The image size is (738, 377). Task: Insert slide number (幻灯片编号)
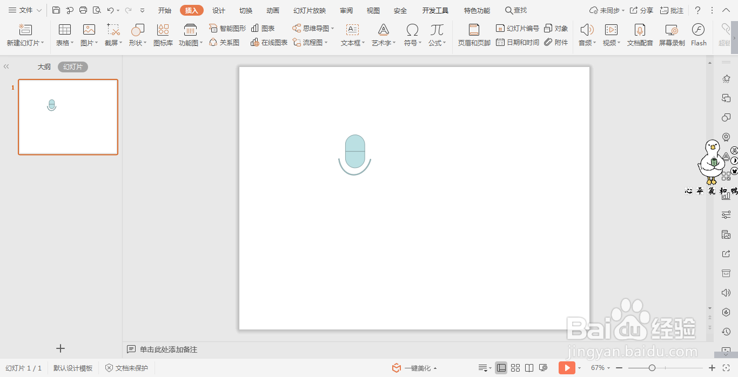pos(518,28)
